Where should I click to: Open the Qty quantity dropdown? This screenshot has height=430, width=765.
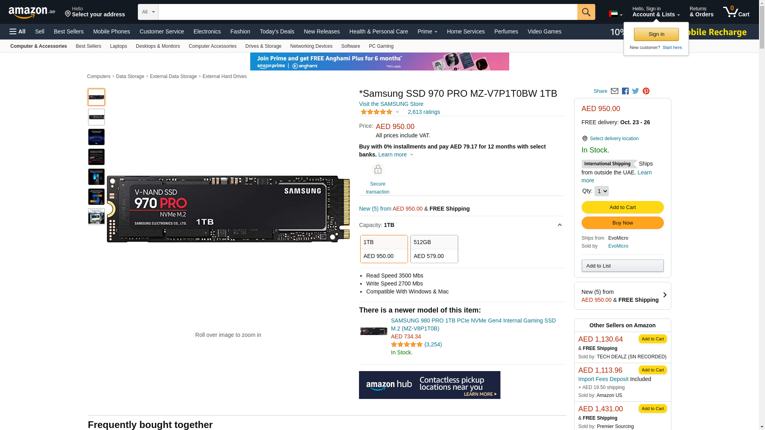coord(601,191)
